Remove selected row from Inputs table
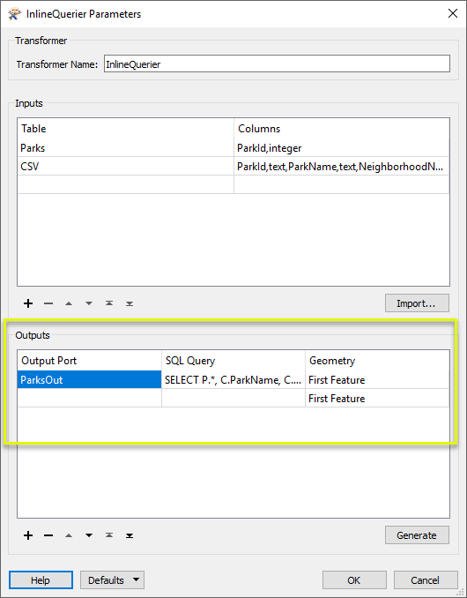The width and height of the screenshot is (467, 598). (x=48, y=303)
